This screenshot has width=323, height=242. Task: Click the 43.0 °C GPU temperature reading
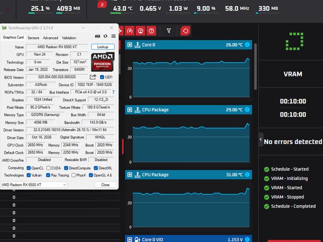click(x=123, y=8)
